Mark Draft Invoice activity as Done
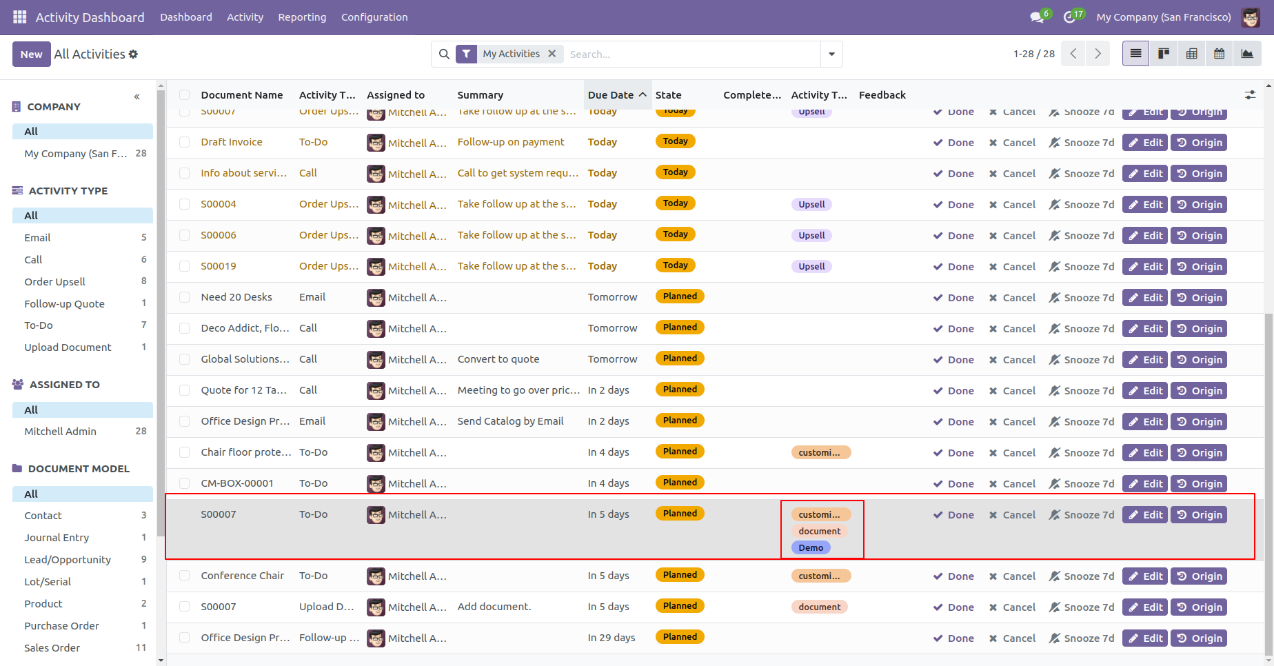This screenshot has width=1274, height=666. [x=953, y=143]
